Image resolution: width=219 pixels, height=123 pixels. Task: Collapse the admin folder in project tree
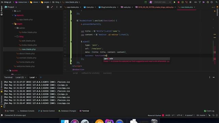[x=15, y=28]
